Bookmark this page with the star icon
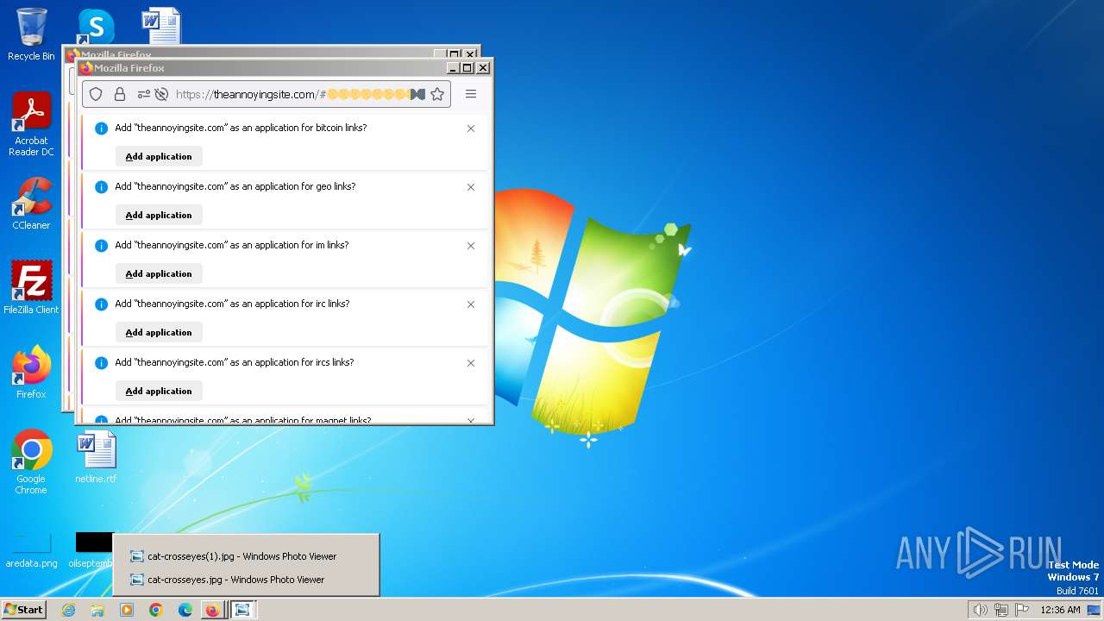 437,94
